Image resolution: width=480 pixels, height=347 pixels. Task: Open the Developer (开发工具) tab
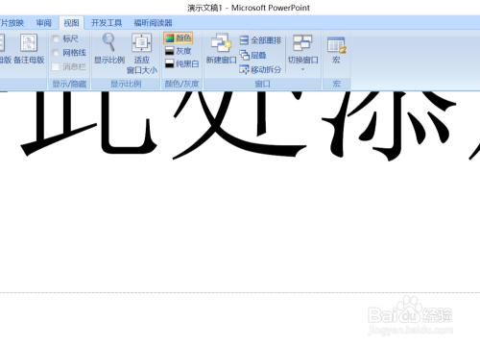coord(107,23)
